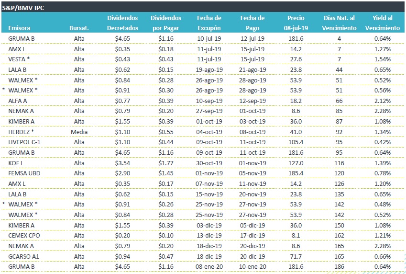The height and width of the screenshot is (274, 406).
Task: Select the VESTA * emisora cell
Action: (x=19, y=59)
